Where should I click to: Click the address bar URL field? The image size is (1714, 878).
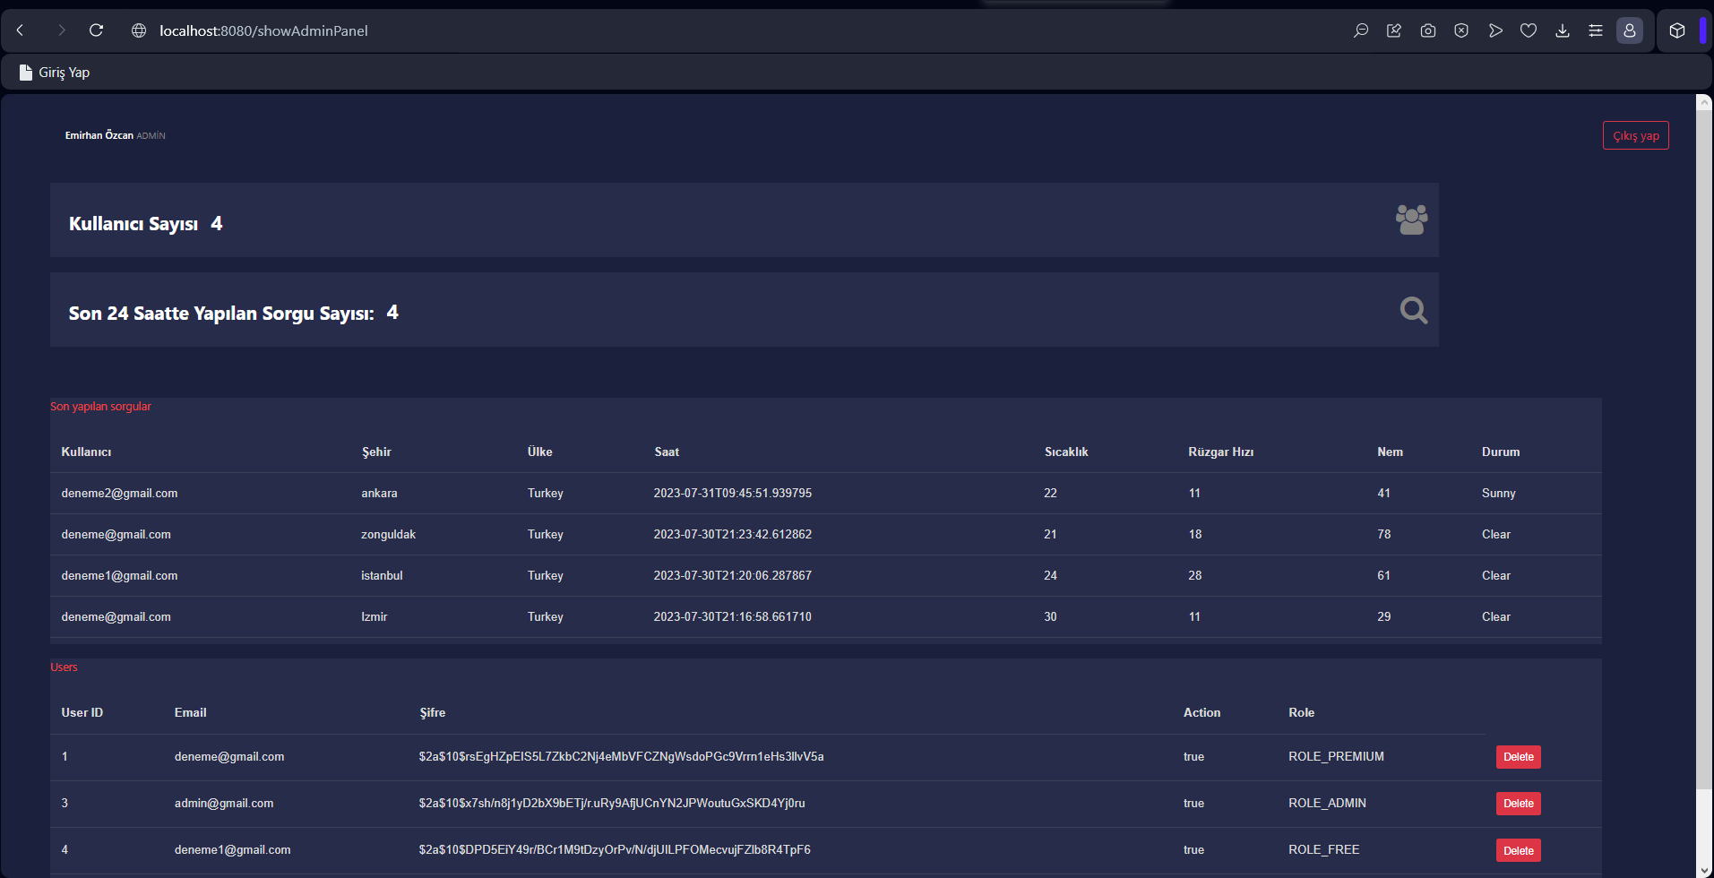tap(263, 30)
